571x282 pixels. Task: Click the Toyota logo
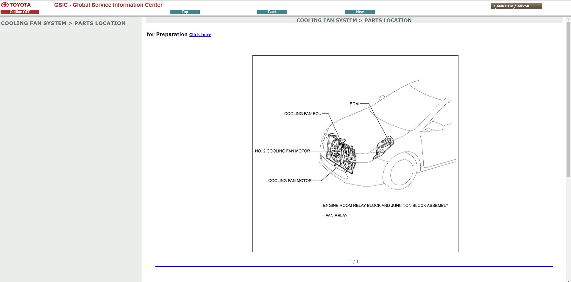click(x=16, y=5)
